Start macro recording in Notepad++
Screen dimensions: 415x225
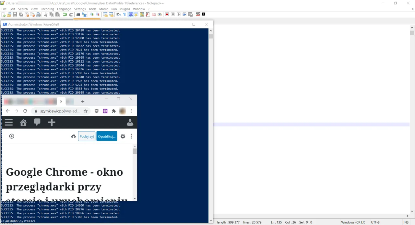click(x=167, y=14)
